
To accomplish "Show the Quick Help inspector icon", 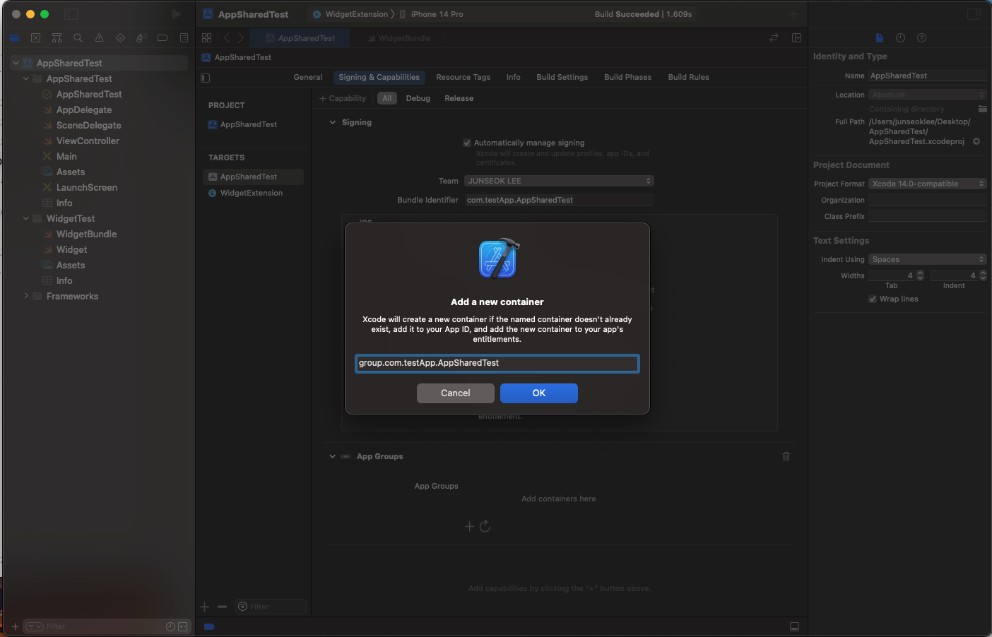I will pyautogui.click(x=921, y=38).
